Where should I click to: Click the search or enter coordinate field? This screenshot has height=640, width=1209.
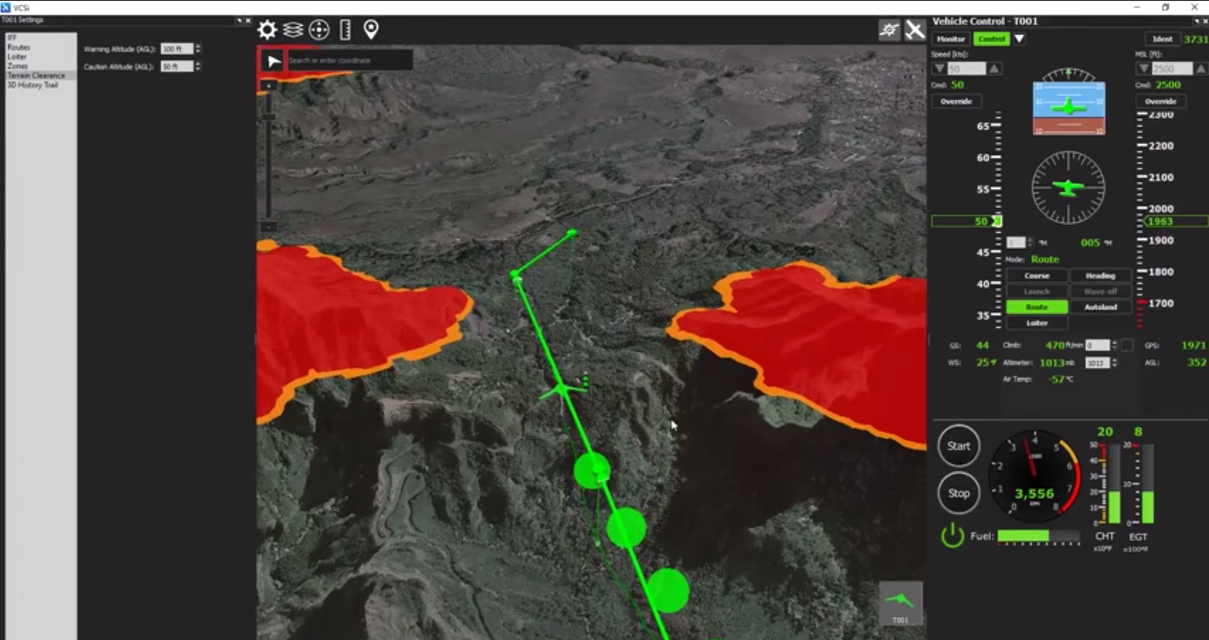349,60
